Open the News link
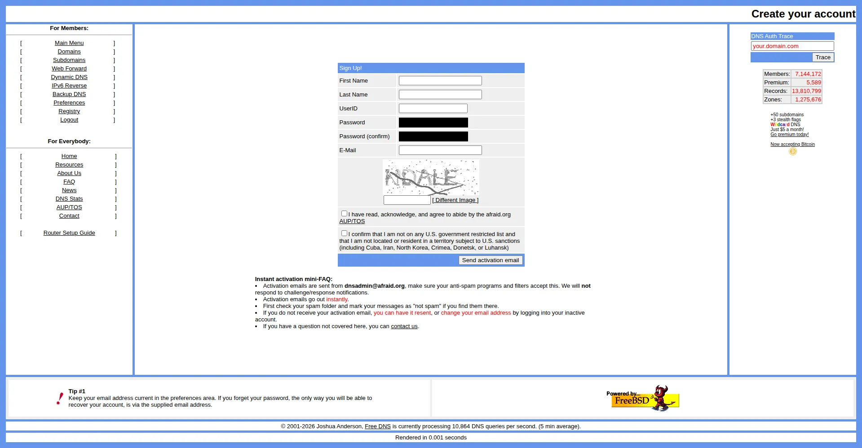Viewport: 862px width, 448px height. point(69,190)
